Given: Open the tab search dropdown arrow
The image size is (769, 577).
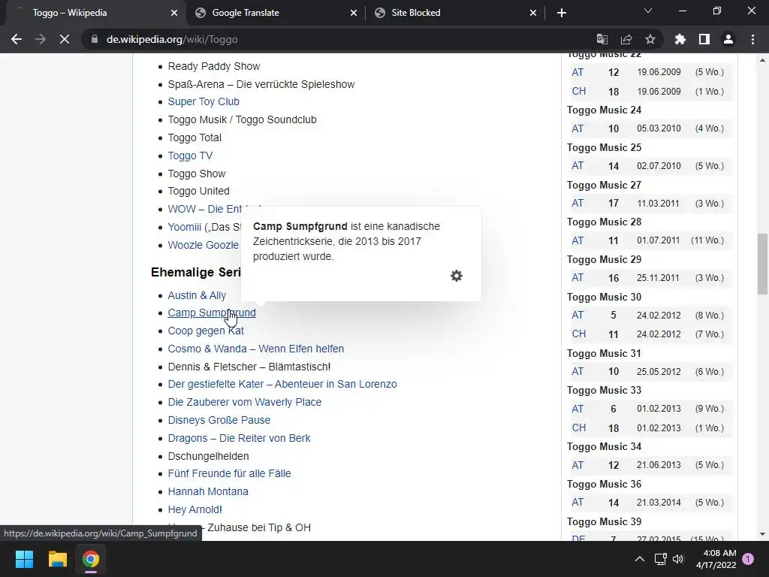Looking at the screenshot, I should coord(648,11).
